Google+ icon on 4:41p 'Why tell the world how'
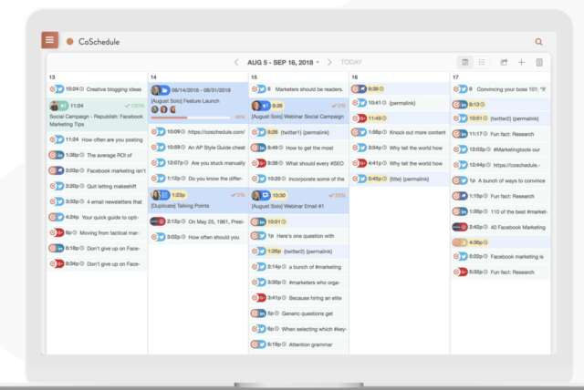The width and height of the screenshot is (584, 390). (363, 163)
